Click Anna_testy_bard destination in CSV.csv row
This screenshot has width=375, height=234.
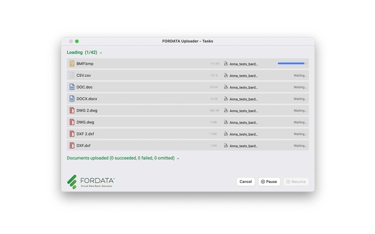(244, 76)
